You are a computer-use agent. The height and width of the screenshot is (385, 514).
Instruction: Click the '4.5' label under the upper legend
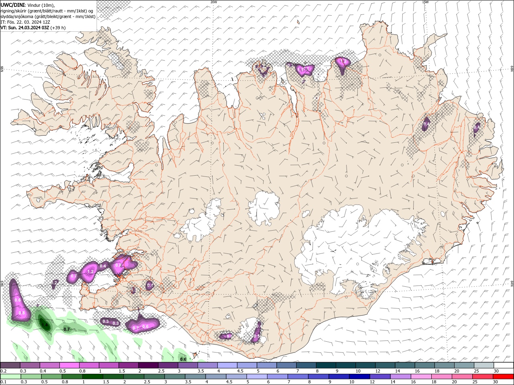point(240,371)
